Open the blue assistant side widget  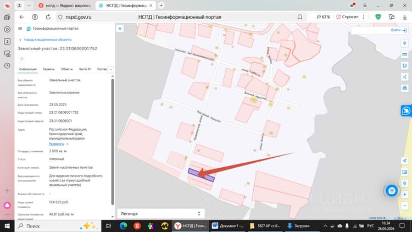coord(406,111)
